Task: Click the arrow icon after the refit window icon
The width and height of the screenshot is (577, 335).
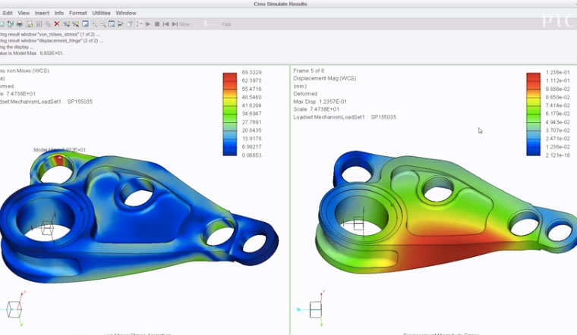Action: point(120,24)
